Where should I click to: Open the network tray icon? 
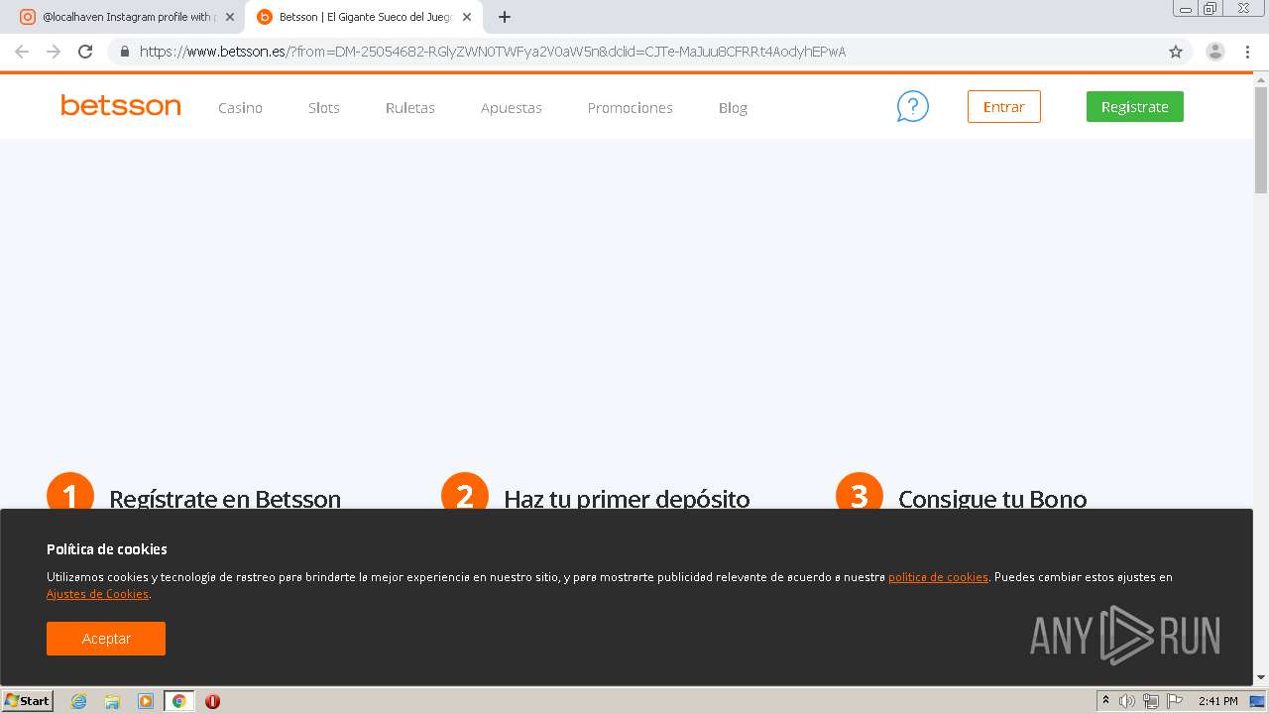pyautogui.click(x=1151, y=701)
